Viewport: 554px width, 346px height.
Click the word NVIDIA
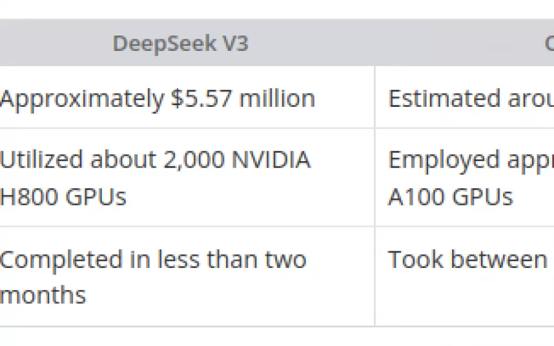click(x=271, y=159)
